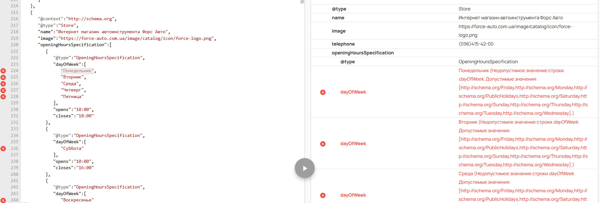This screenshot has width=600, height=203.
Task: Click error icon for Среда dayOfWeek result
Action: (323, 195)
